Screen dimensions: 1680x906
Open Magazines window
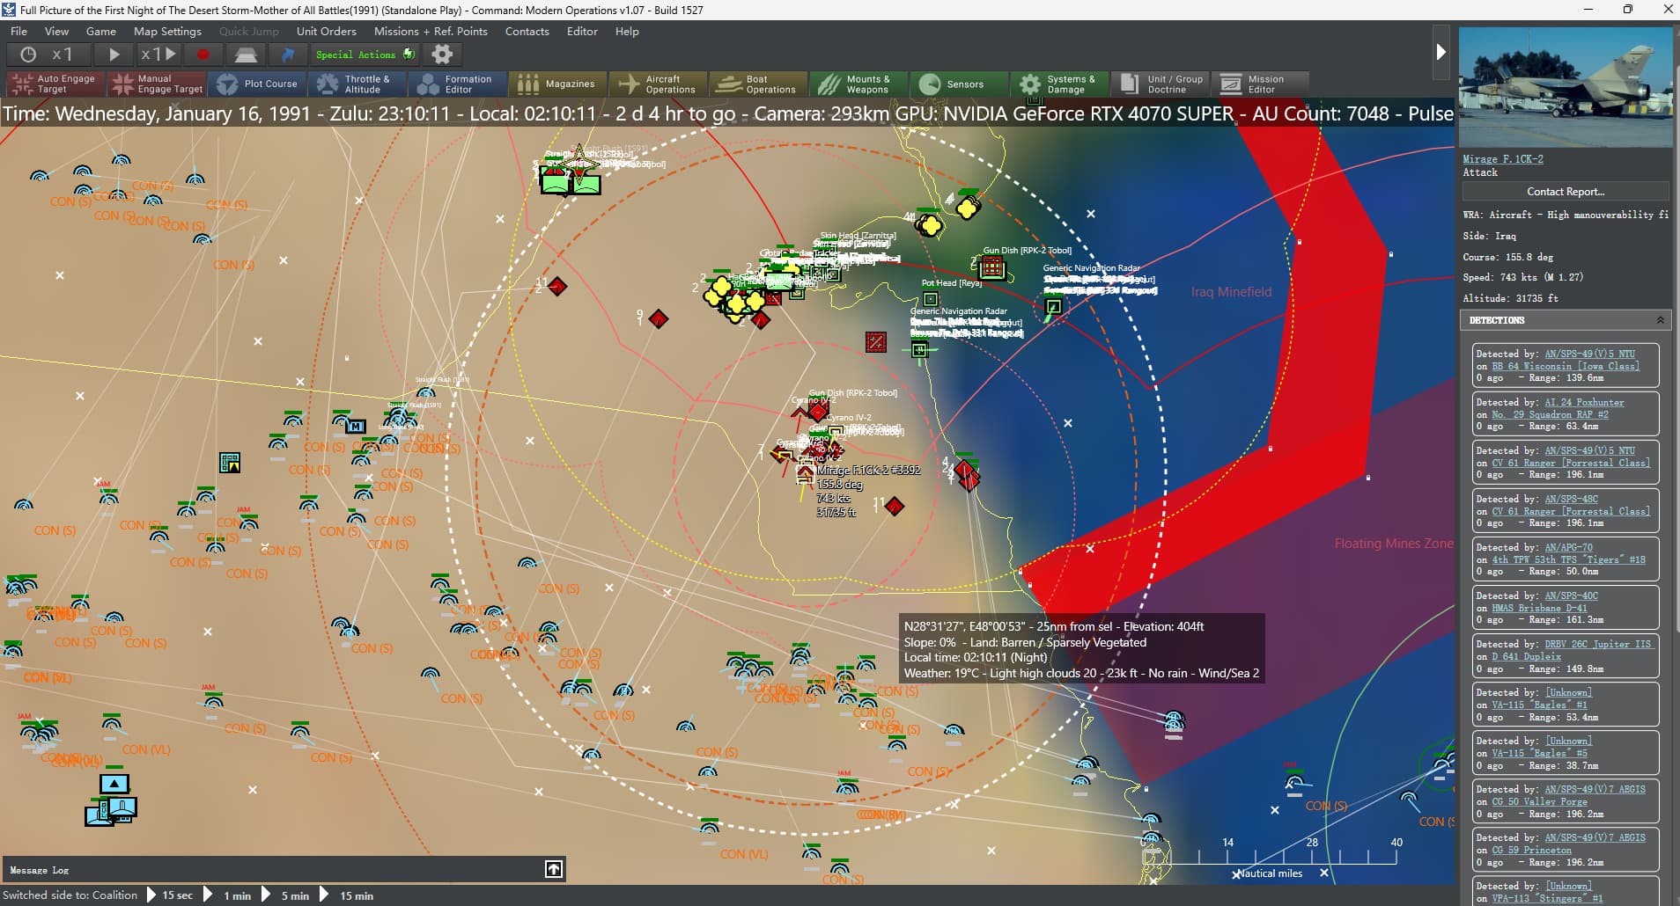(558, 84)
